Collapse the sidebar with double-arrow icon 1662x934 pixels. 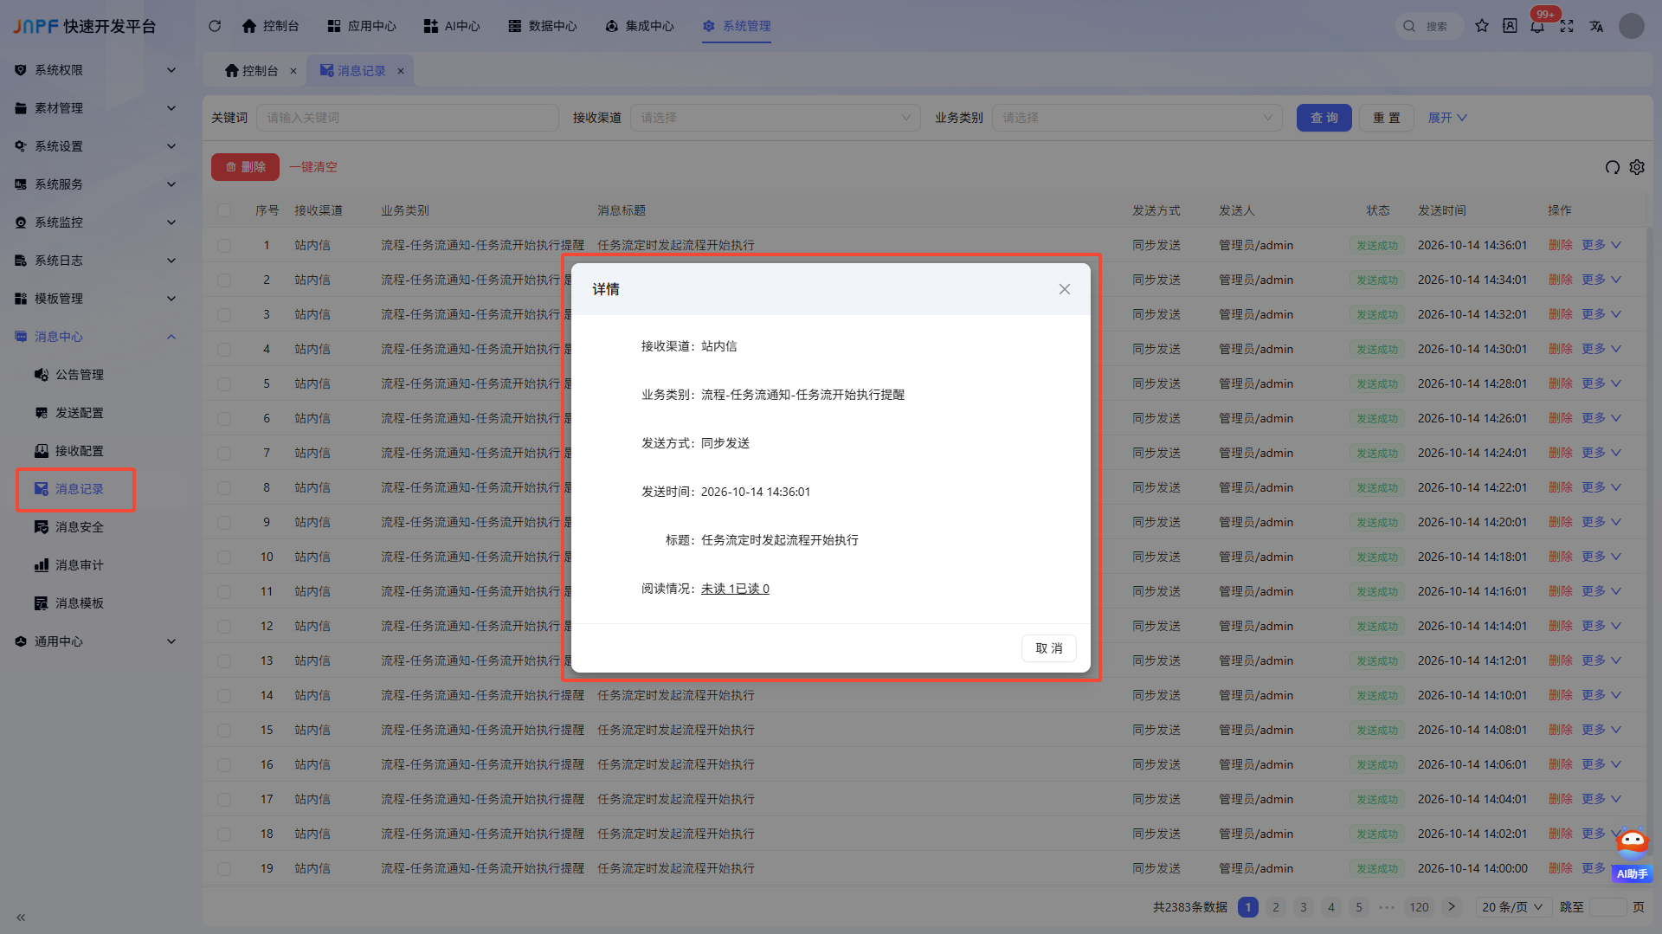click(21, 918)
